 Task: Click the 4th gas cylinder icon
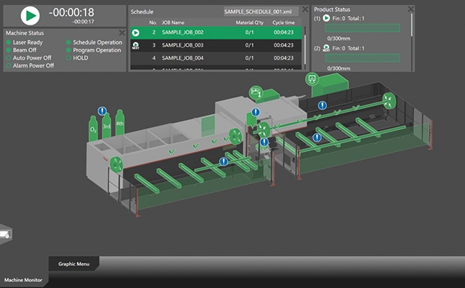[x=120, y=122]
